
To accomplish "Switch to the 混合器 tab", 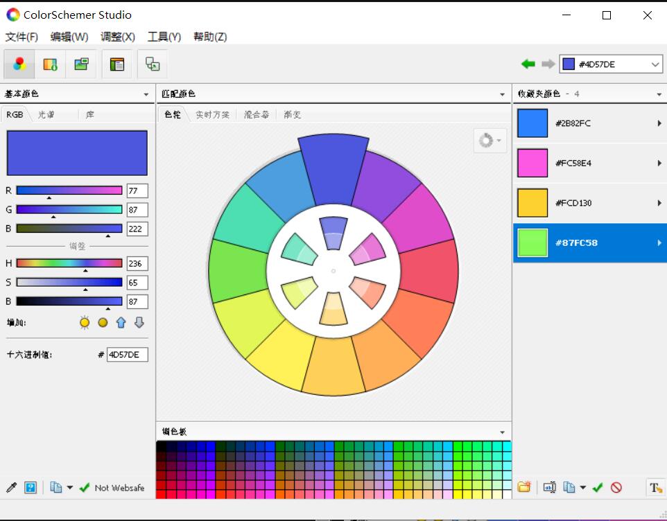I will click(256, 115).
